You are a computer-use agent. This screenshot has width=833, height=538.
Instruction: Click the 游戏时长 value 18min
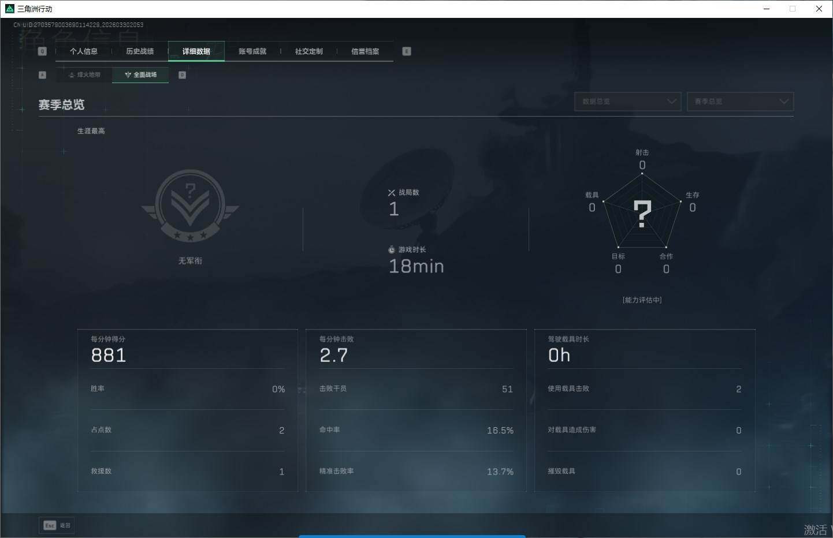coord(416,266)
